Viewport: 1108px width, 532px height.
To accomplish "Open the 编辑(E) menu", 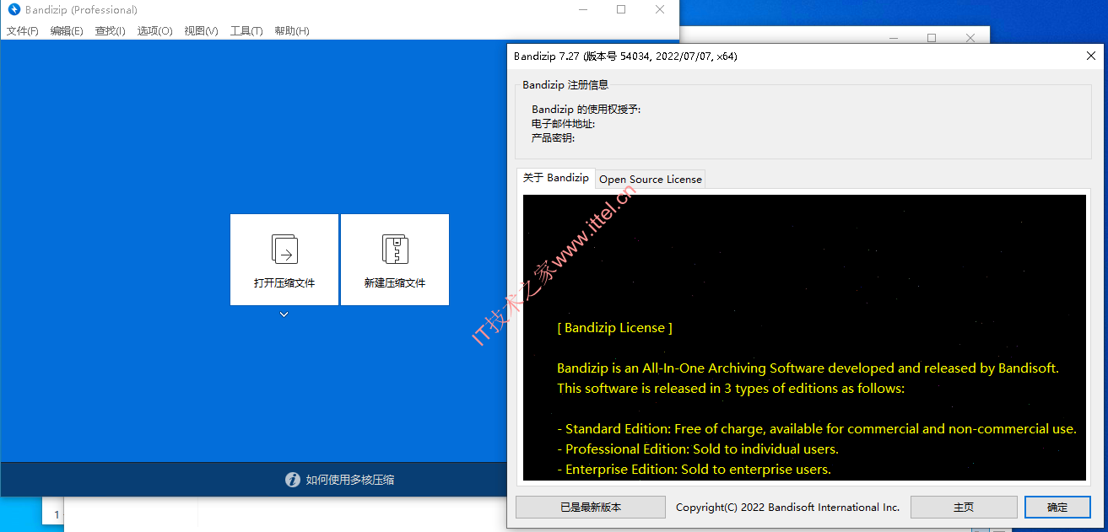I will pyautogui.click(x=67, y=31).
